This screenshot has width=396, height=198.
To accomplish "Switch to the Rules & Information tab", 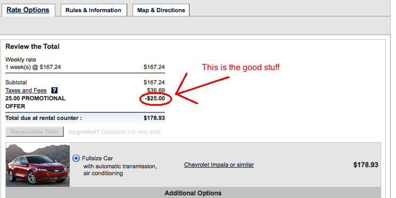I will [94, 10].
